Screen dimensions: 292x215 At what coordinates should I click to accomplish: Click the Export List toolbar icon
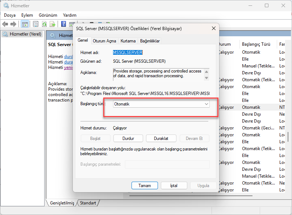(x=53, y=24)
